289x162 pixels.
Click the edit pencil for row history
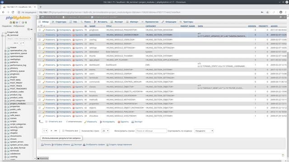click(x=44, y=91)
